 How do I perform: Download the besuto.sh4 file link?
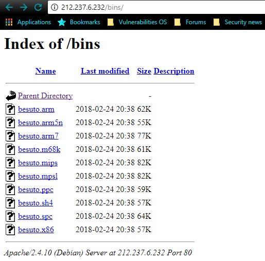36,203
